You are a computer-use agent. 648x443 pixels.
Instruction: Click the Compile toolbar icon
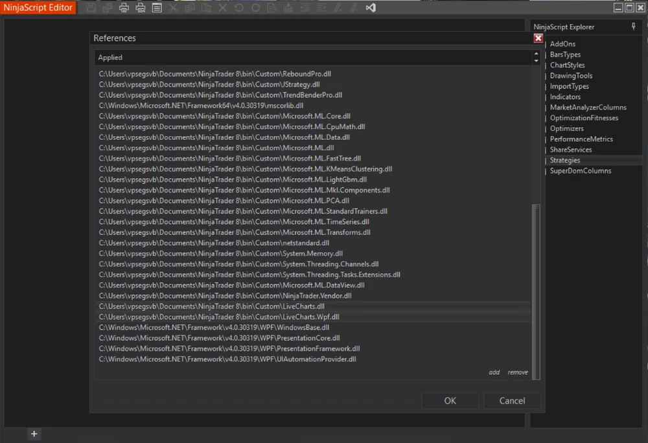(288, 8)
